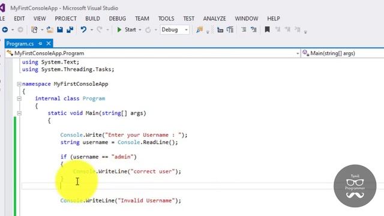The height and width of the screenshot is (216, 384).
Task: Open the PROJECT menu
Action: pos(65,19)
